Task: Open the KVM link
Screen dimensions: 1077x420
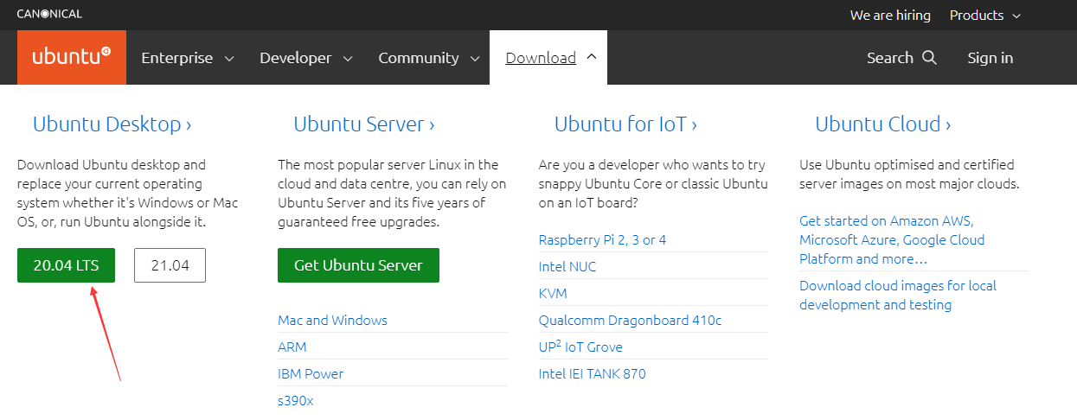Action: tap(553, 294)
